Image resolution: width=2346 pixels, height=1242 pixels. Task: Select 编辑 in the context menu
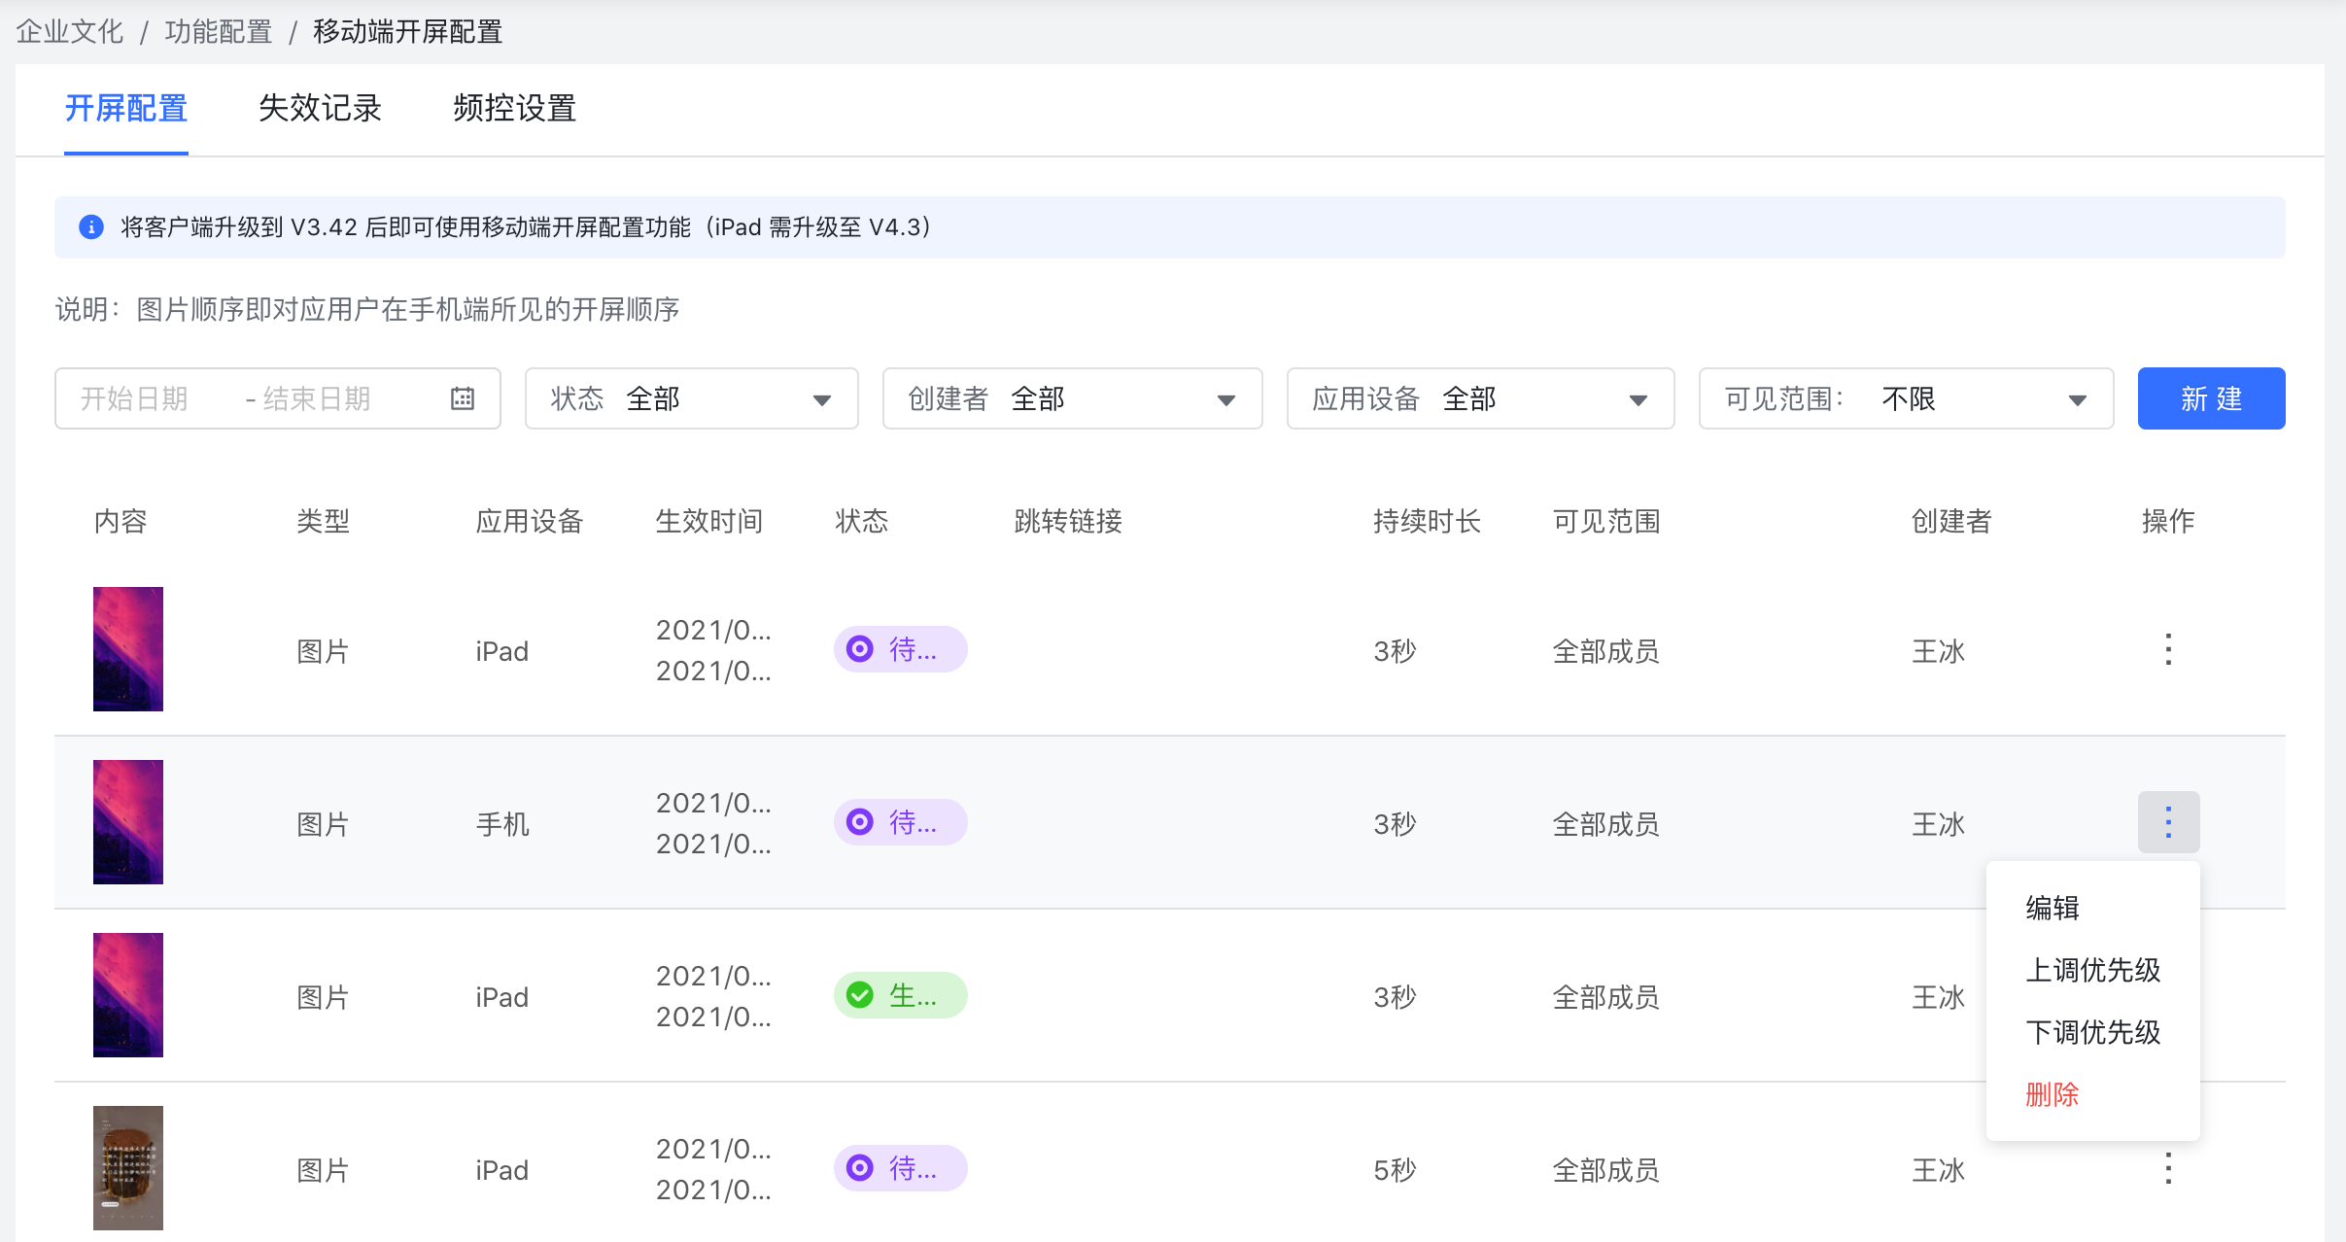(x=2052, y=908)
